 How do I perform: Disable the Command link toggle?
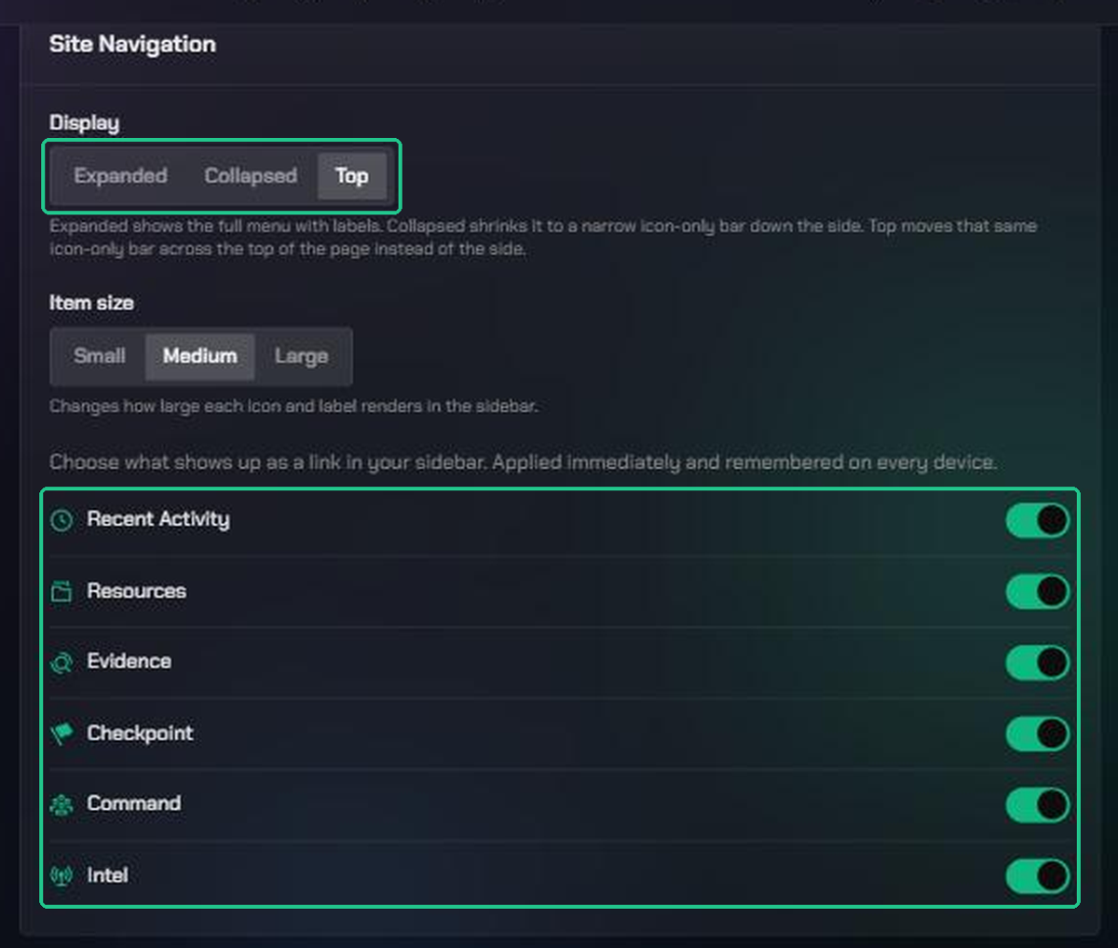click(1037, 804)
